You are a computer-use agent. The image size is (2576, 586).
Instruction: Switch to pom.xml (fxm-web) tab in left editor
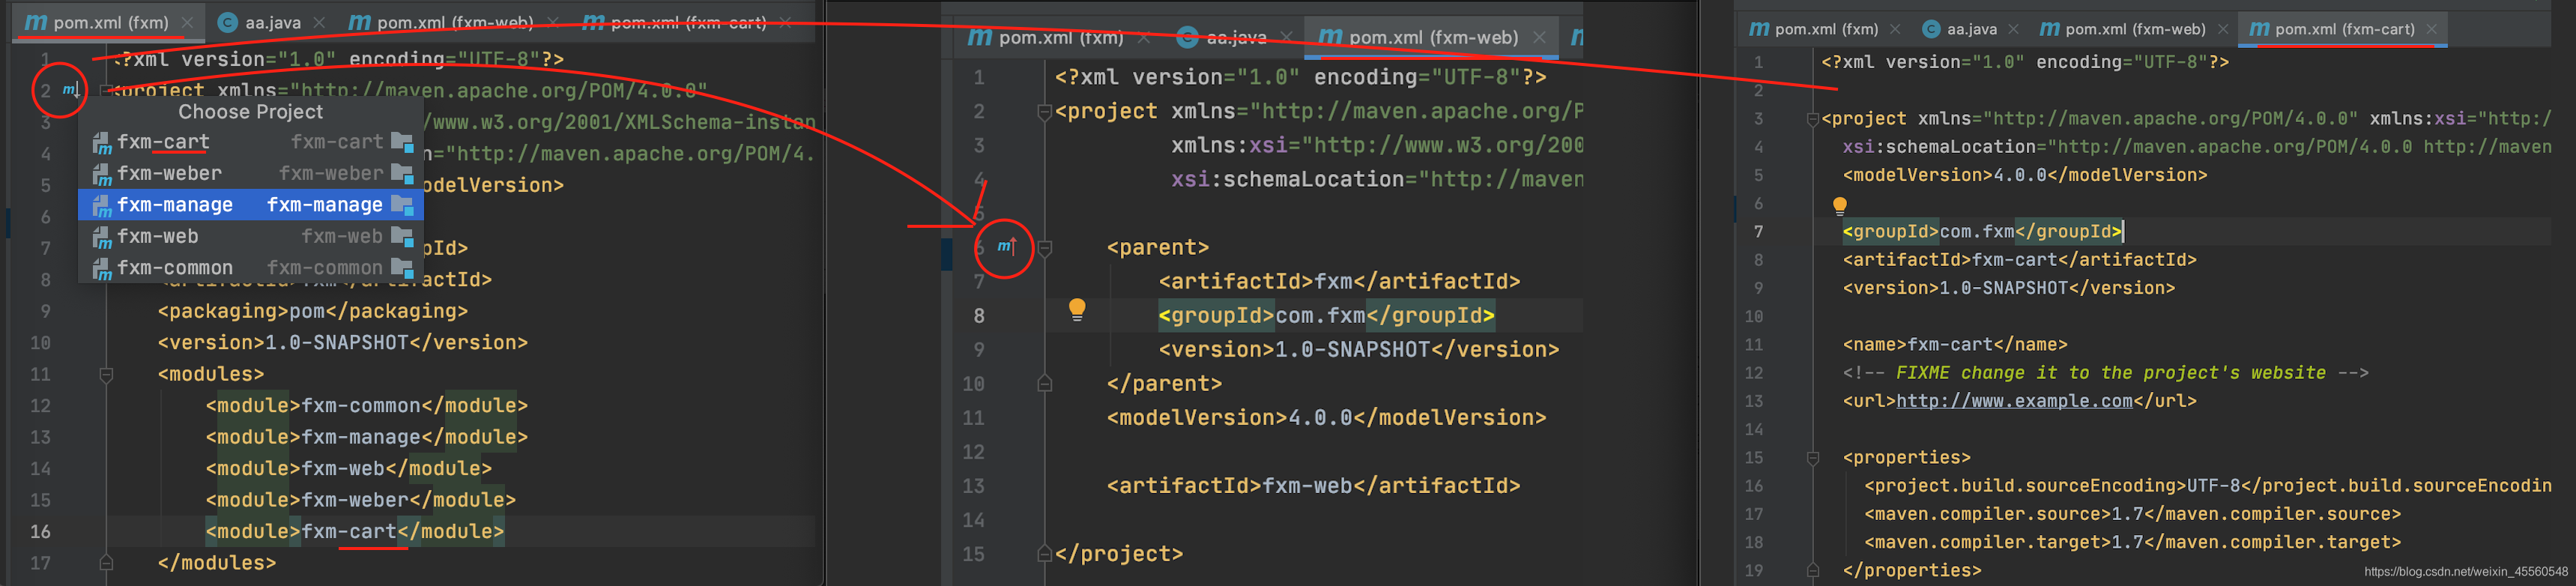click(455, 22)
